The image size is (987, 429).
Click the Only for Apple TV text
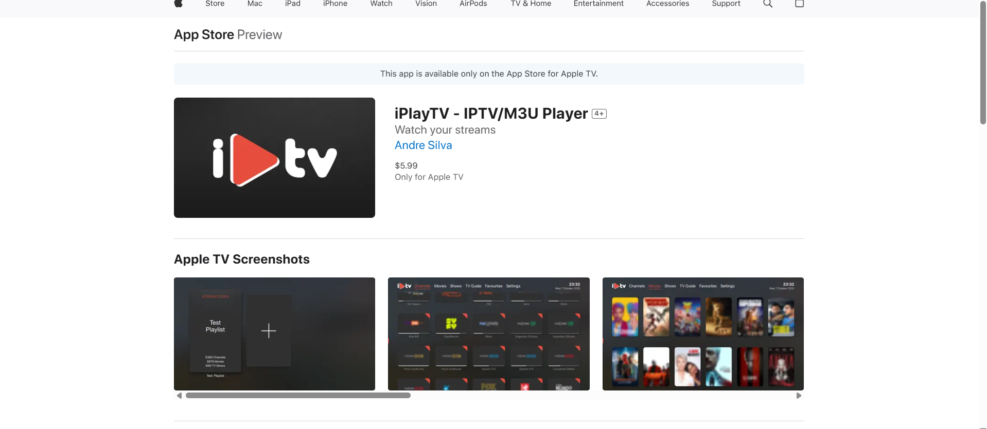click(429, 177)
